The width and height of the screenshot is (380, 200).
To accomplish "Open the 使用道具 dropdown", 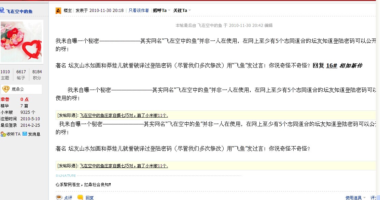I will point(355,198).
